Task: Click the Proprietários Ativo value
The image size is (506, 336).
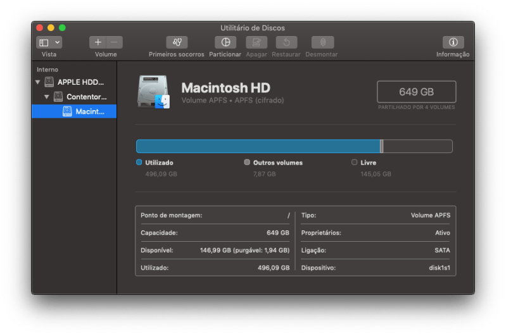Action: click(x=443, y=233)
